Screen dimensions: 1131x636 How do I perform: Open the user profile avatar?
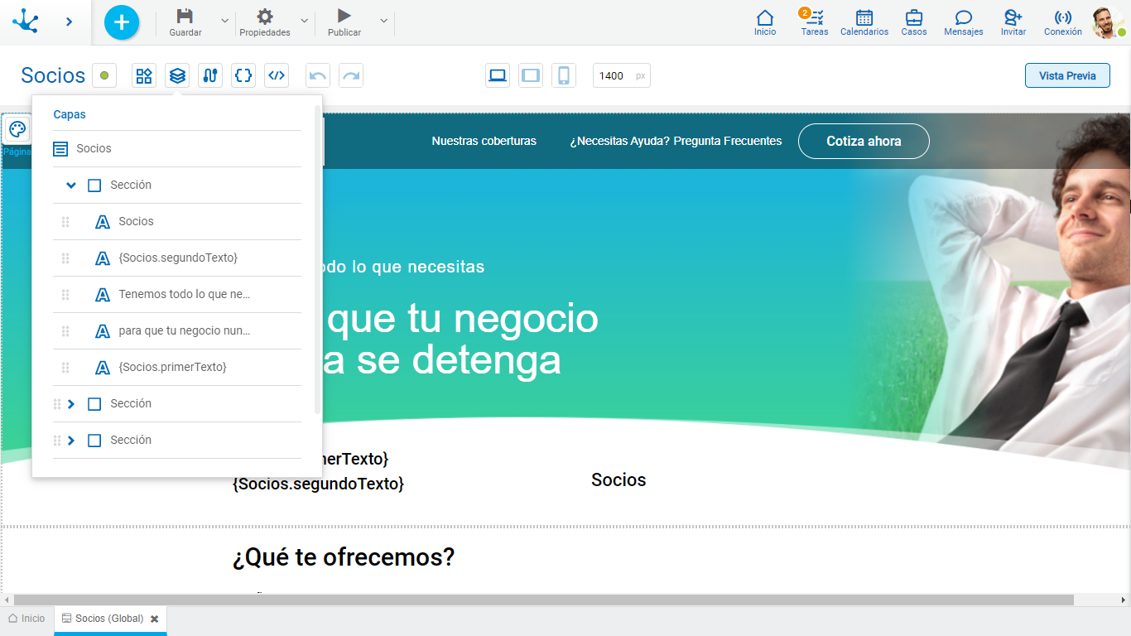tap(1106, 22)
